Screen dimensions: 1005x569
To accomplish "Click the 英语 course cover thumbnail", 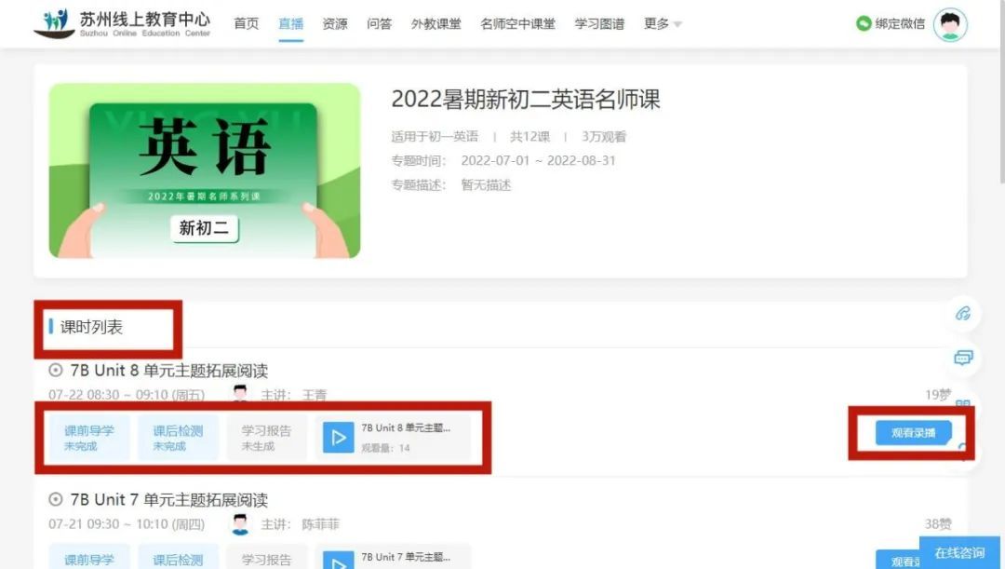I will [205, 170].
